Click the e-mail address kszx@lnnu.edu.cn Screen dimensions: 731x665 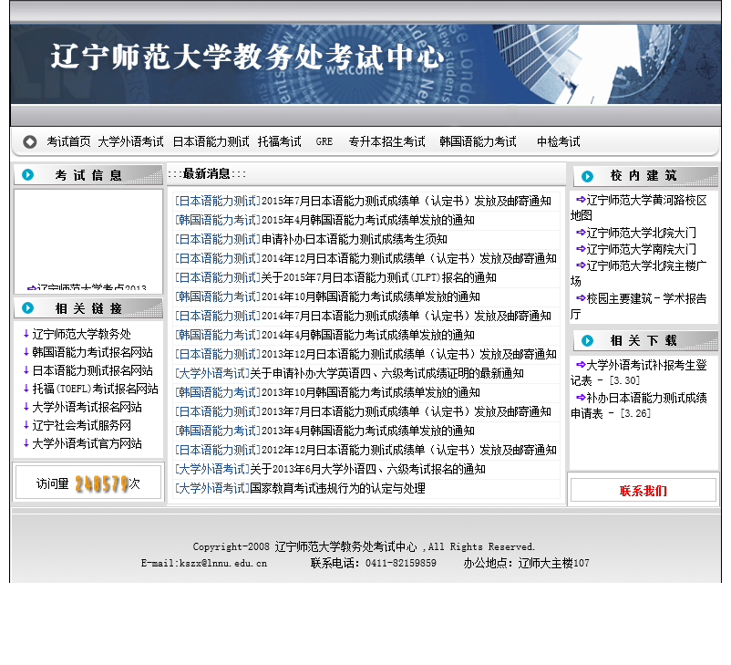click(x=223, y=563)
